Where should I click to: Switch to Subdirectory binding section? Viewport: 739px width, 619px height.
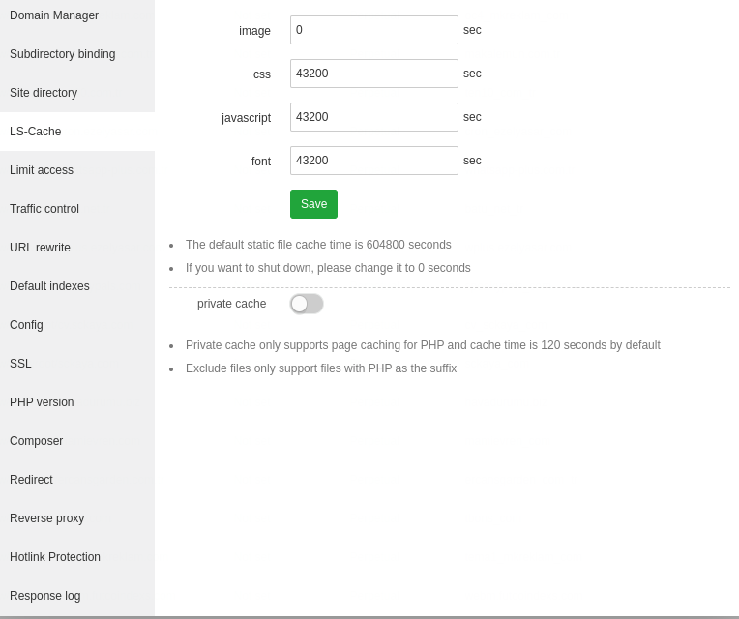point(62,54)
